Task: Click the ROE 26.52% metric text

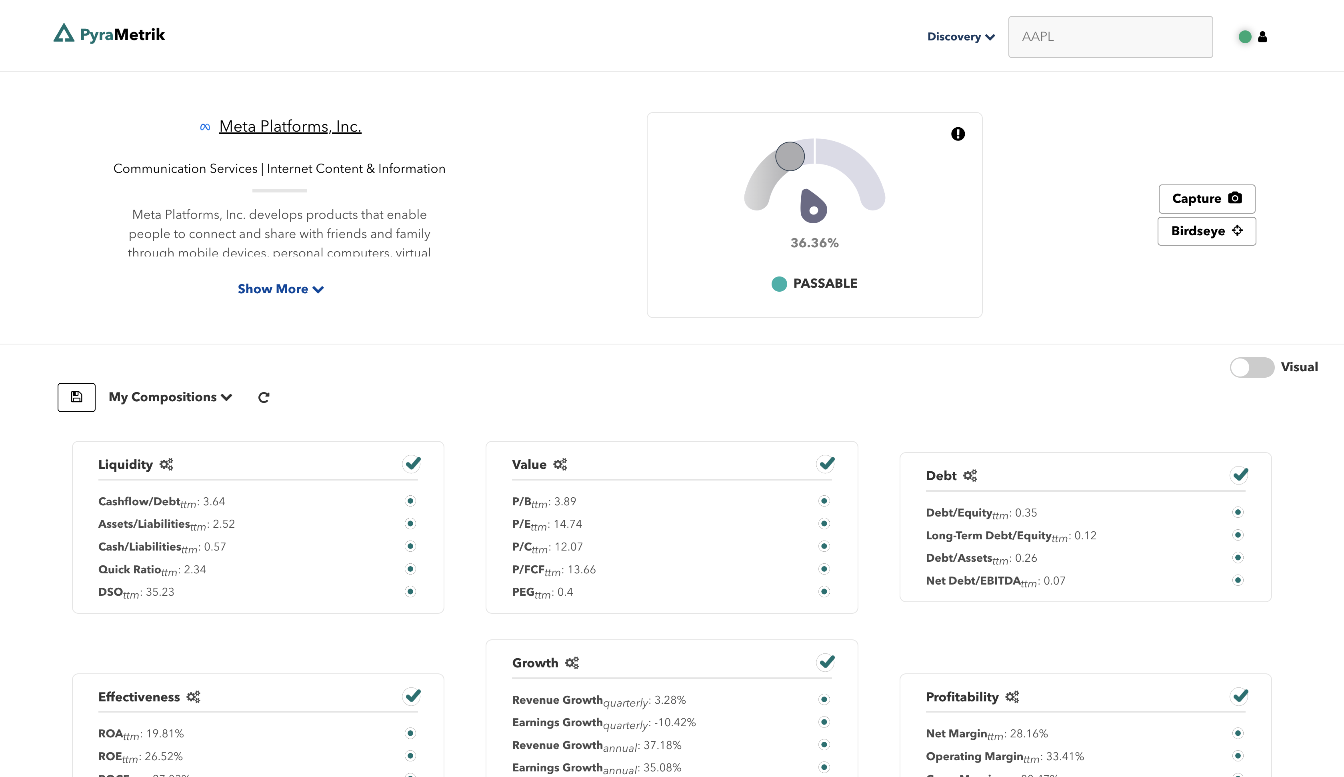Action: point(140,757)
